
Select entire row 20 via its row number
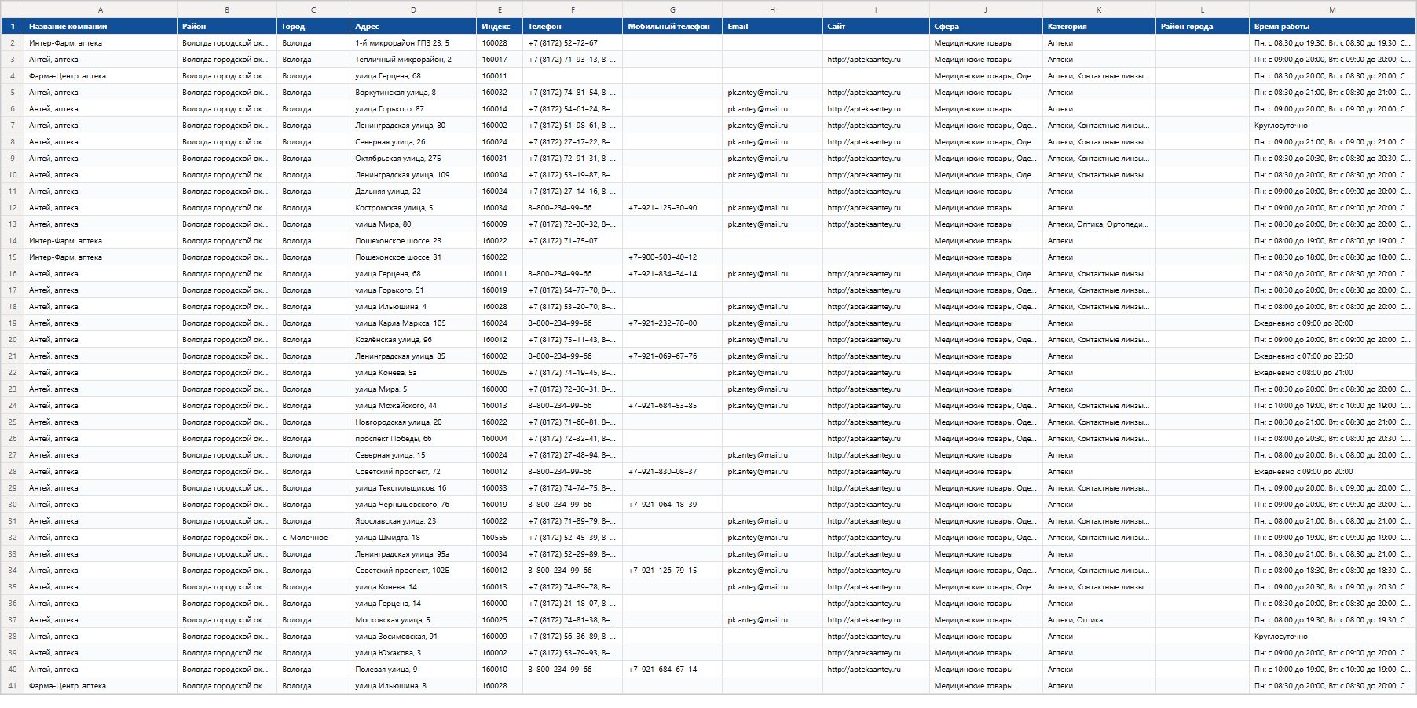pos(13,340)
